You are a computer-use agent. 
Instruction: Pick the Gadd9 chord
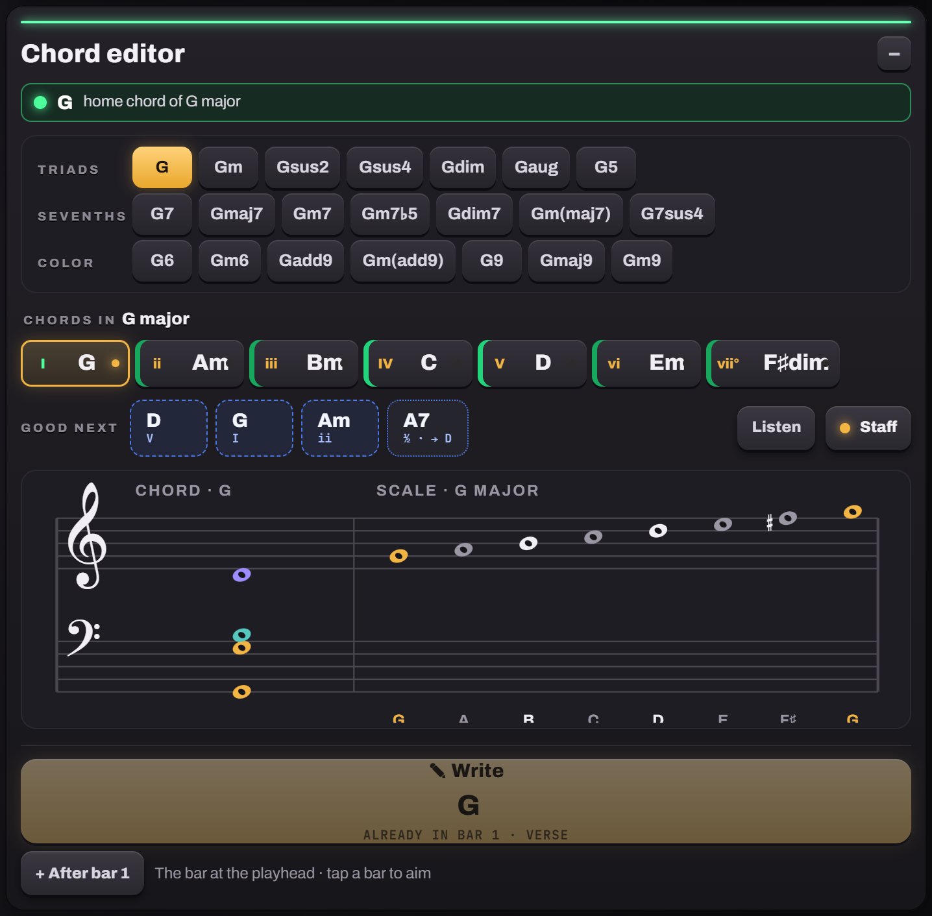[305, 261]
